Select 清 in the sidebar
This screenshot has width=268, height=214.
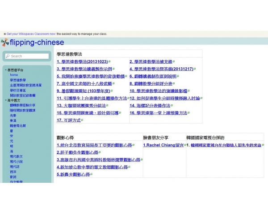click(x=12, y=152)
